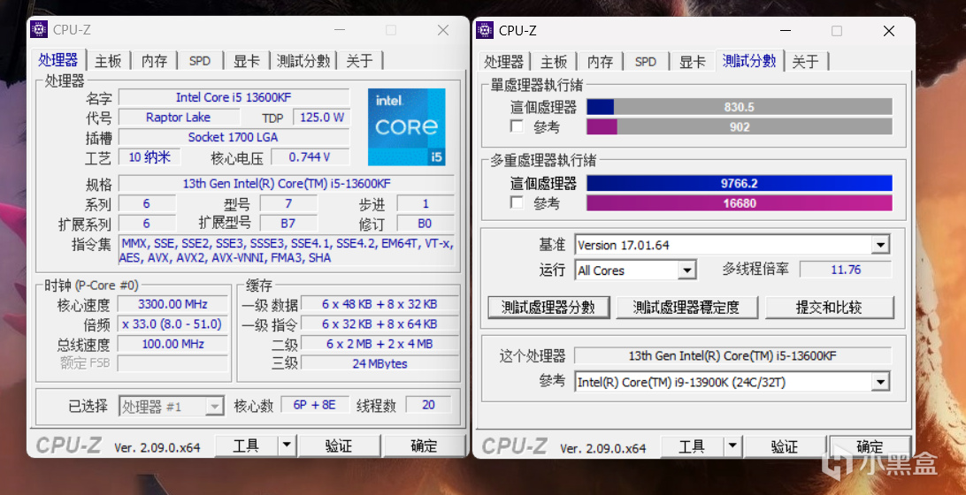966x495 pixels.
Task: Open 測試分數 tab in the left CPU-Z window
Action: [303, 60]
